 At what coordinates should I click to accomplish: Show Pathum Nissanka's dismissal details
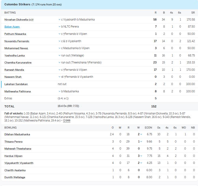pyautogui.click(x=60, y=34)
